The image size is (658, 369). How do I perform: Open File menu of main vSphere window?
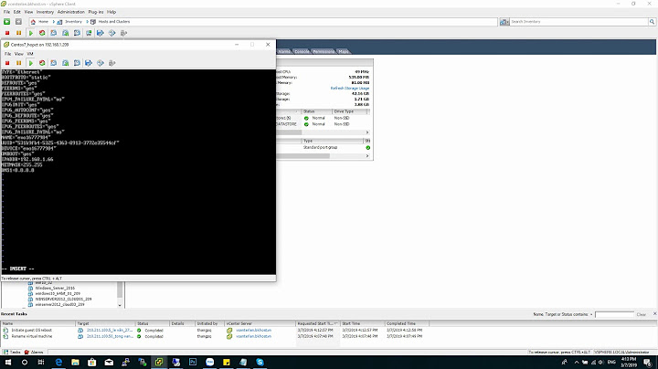tap(6, 12)
